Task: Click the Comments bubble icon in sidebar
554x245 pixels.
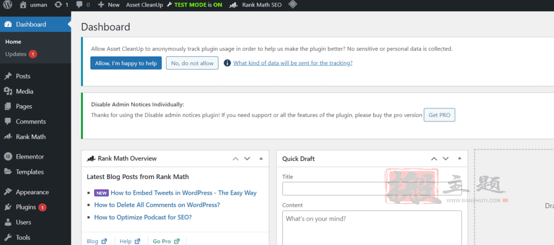Action: click(8, 121)
